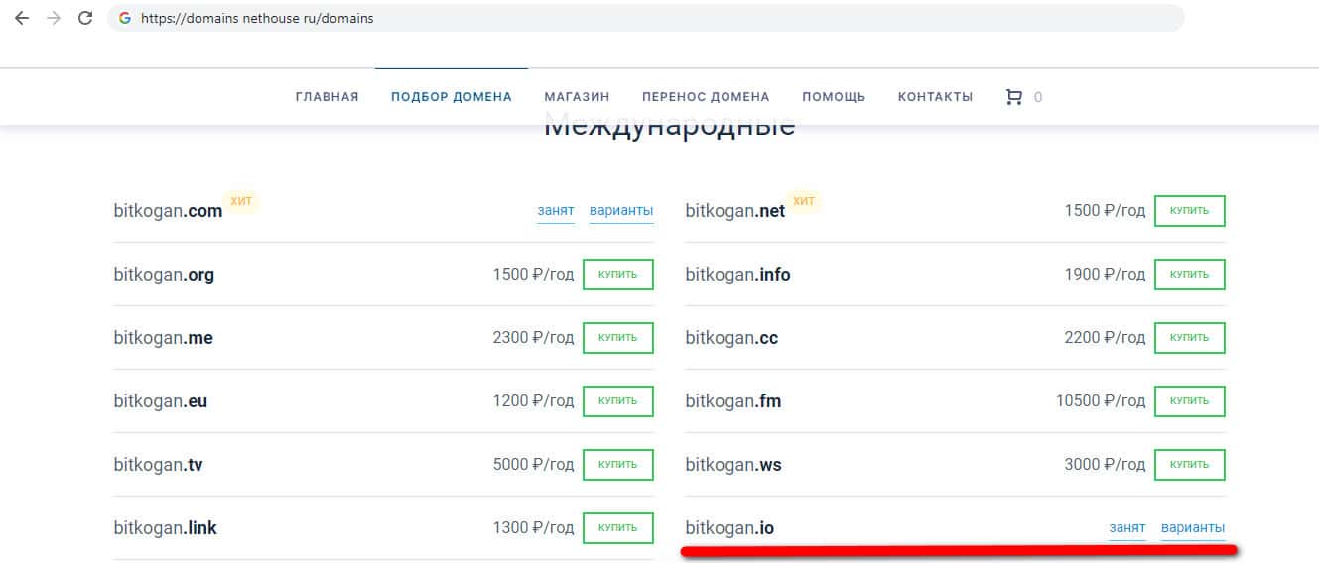Click the bitkogan.org domain name
Viewport: 1319px width, 563px height.
164,275
